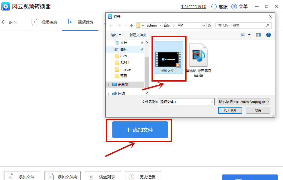Click the 视频转换 tab icon

pyautogui.click(x=34, y=22)
